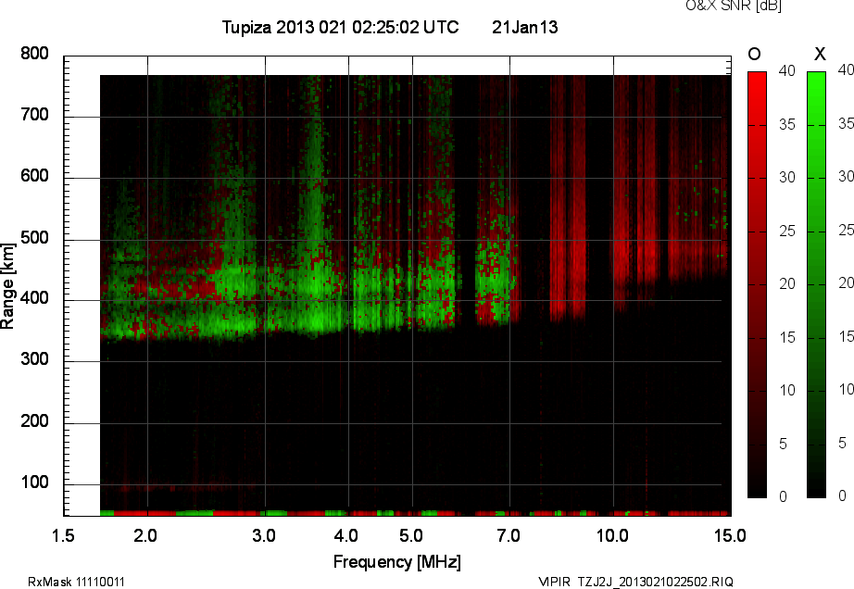Viewport: 854px width, 589px height.
Task: Click the 'O' label above the red colorbar
Action: (754, 54)
